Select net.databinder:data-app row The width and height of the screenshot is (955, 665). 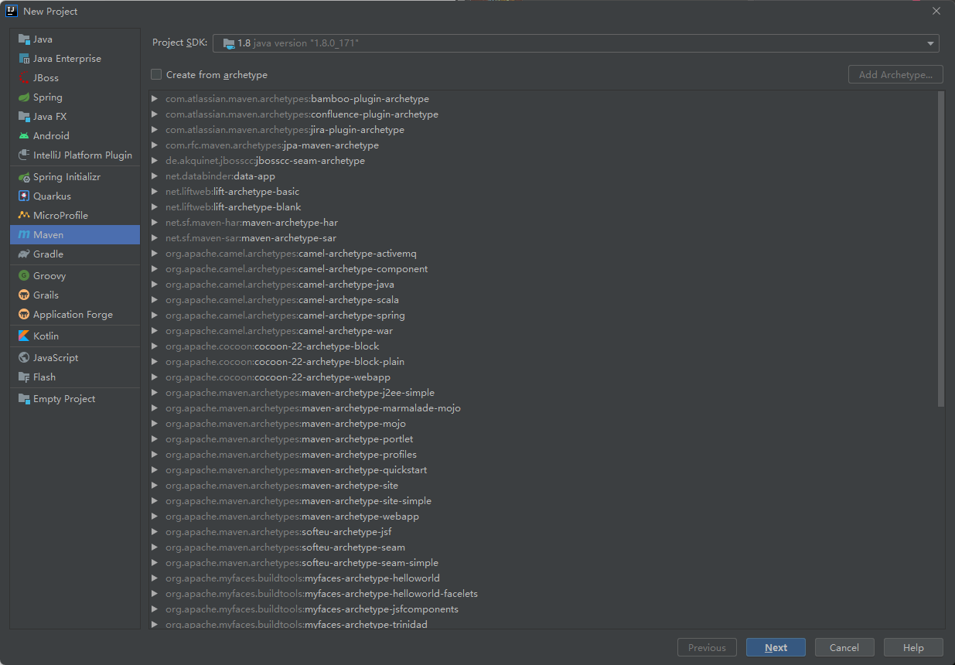pos(543,176)
